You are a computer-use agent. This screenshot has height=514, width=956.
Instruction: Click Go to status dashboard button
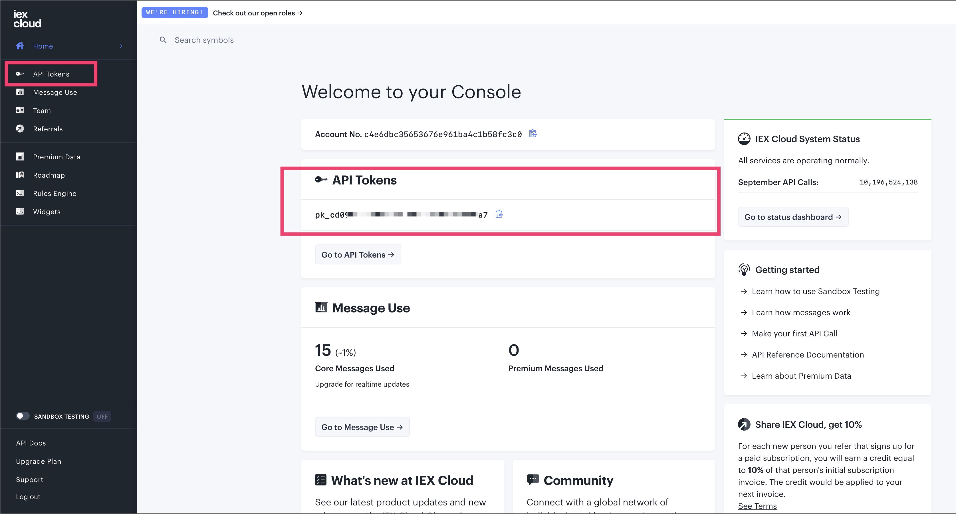793,217
